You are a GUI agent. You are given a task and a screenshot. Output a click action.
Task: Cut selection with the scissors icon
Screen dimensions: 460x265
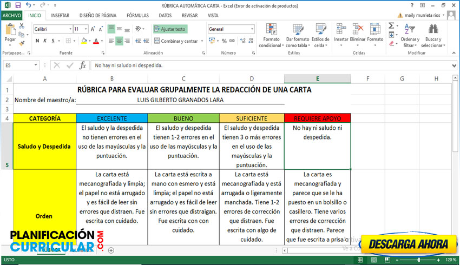22,26
